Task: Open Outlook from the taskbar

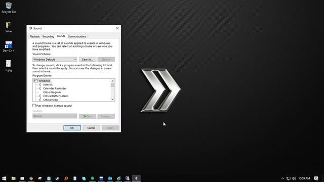Action: pyautogui.click(x=110, y=178)
